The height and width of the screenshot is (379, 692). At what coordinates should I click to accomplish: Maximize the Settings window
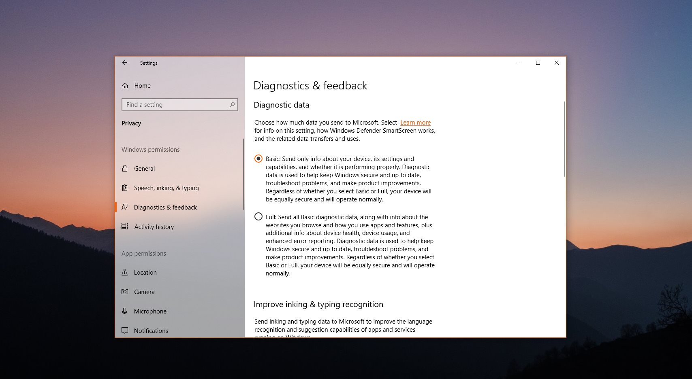[x=538, y=63]
